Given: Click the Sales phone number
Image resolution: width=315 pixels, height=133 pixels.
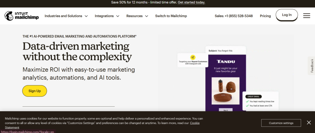Looking at the screenshot, I should [x=233, y=16].
